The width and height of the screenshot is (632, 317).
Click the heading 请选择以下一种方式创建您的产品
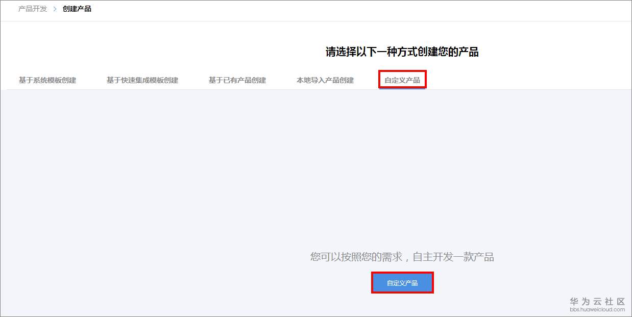pos(402,52)
